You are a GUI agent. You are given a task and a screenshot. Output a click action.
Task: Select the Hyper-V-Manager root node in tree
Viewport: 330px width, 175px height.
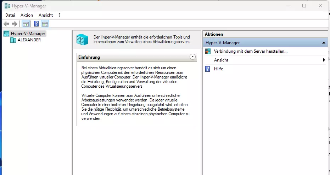click(28, 34)
